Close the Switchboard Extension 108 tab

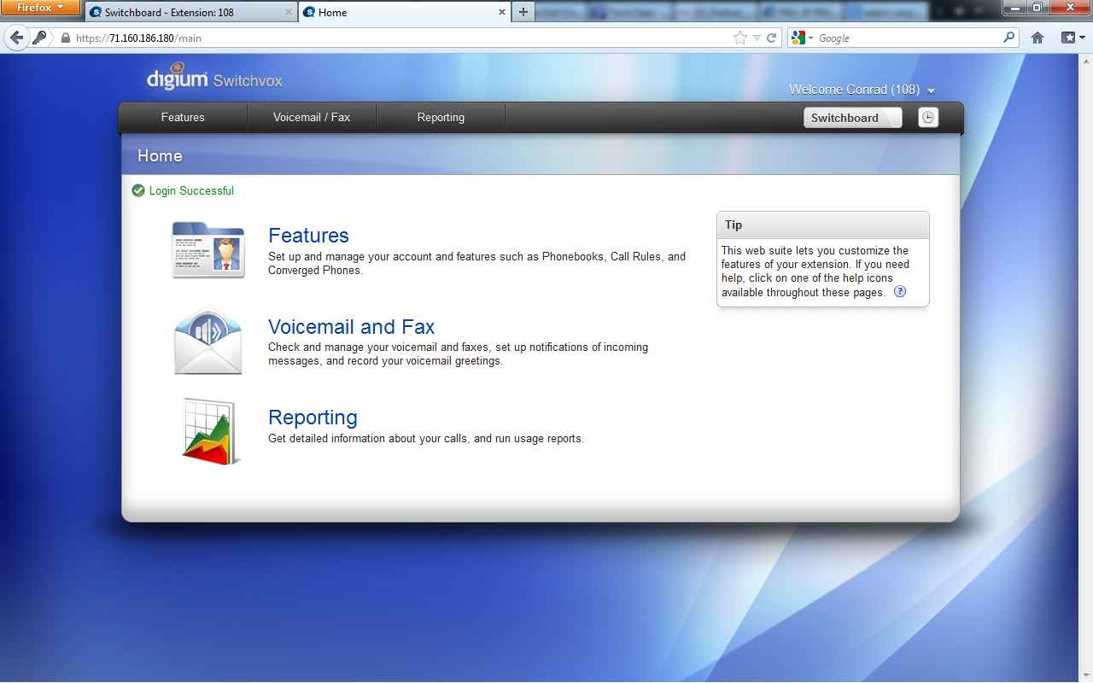(288, 13)
